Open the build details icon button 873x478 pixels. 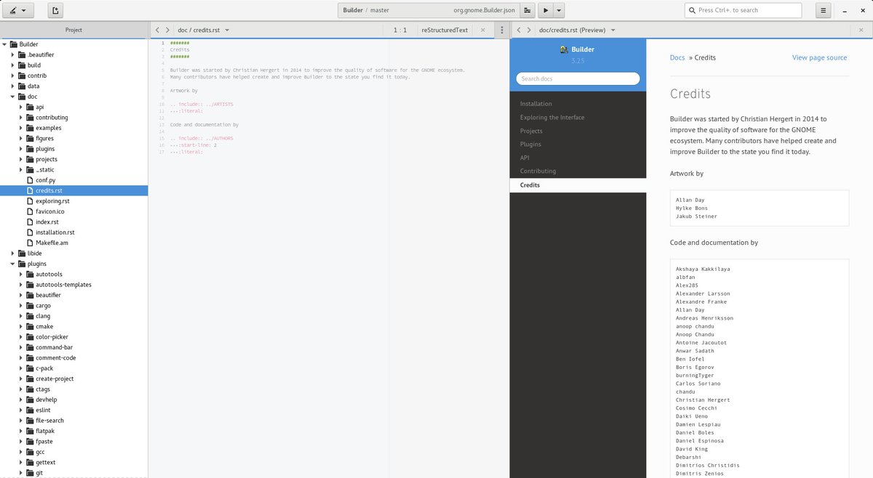click(527, 10)
